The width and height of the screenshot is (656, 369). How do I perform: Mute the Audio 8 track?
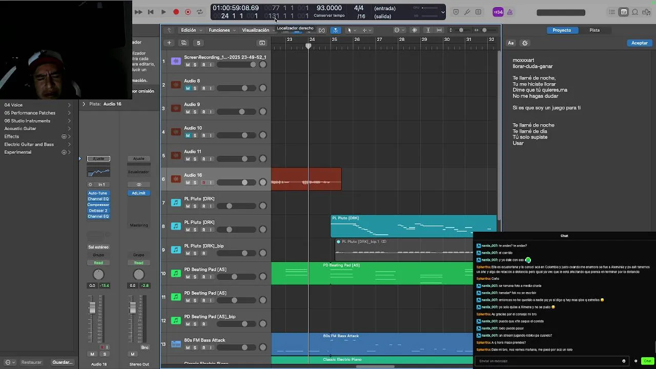tap(188, 89)
